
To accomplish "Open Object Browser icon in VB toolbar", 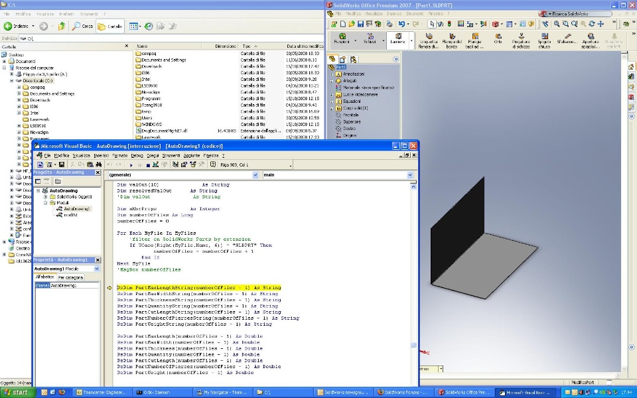I will pyautogui.click(x=192, y=165).
